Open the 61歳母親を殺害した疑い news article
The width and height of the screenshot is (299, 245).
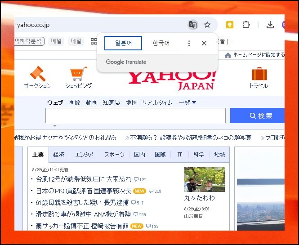(x=82, y=203)
